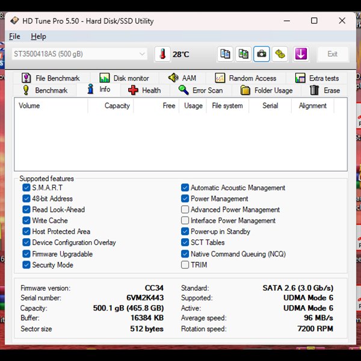Toggle the SCT Tables checkbox
This screenshot has height=361, width=361.
[185, 242]
